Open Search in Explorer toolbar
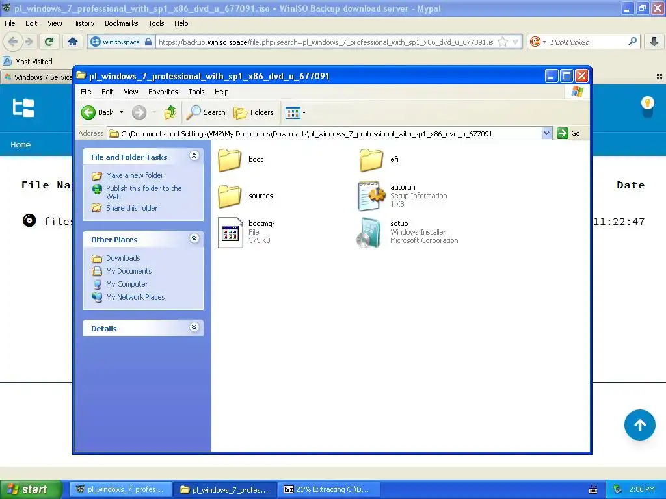The width and height of the screenshot is (666, 499). coord(206,112)
